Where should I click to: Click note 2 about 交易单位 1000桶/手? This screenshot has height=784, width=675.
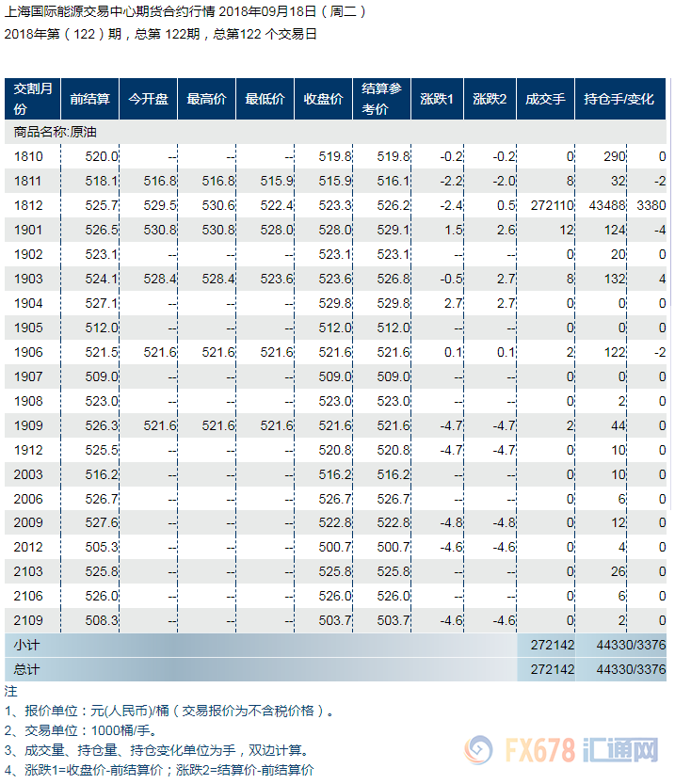click(x=81, y=730)
